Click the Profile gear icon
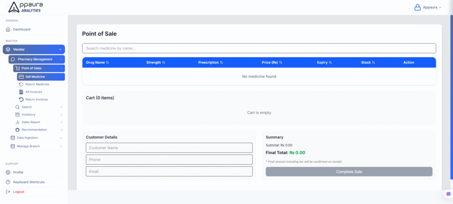 pos(8,172)
